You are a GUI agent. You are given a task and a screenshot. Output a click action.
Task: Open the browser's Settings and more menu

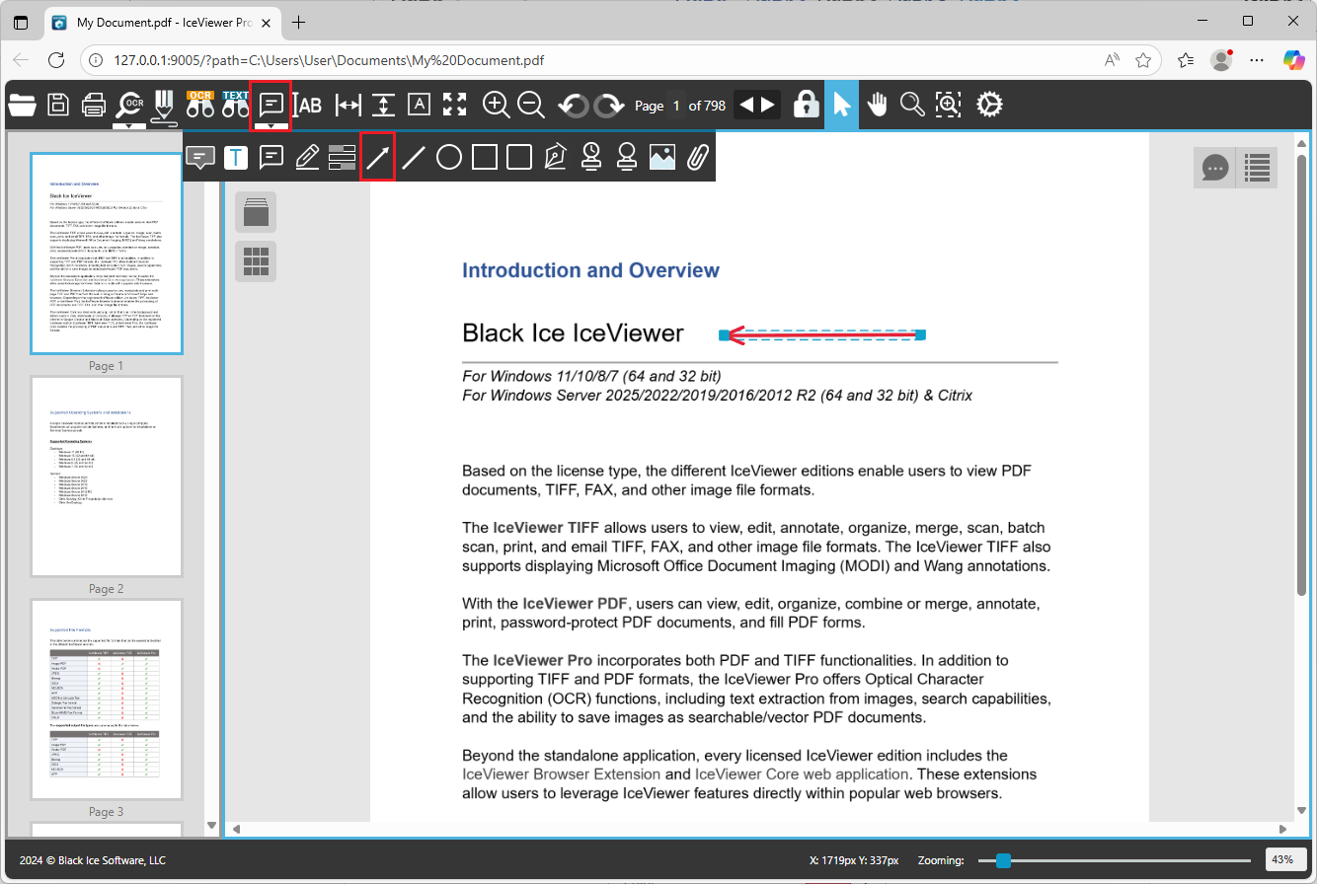[1257, 60]
